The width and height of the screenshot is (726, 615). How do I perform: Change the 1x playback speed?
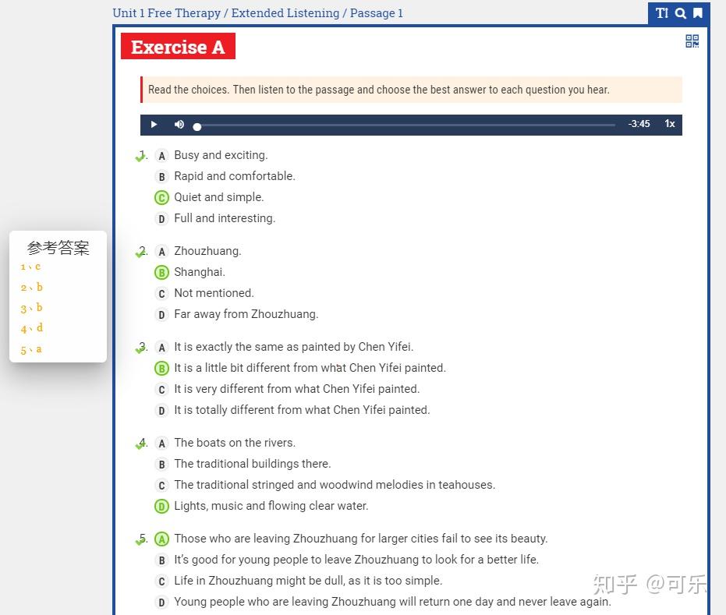(669, 124)
